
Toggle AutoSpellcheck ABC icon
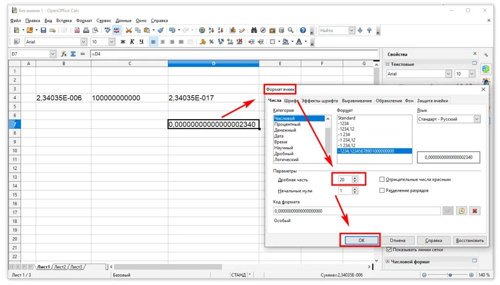click(x=117, y=30)
